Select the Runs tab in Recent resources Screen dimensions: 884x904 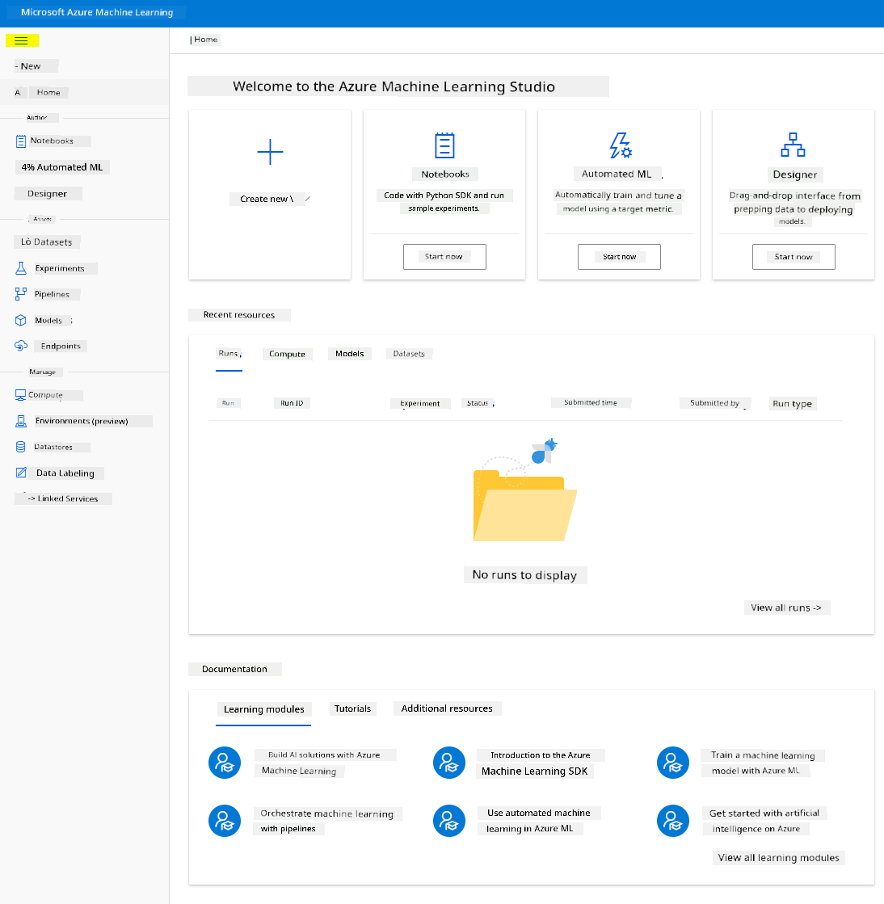tap(229, 353)
